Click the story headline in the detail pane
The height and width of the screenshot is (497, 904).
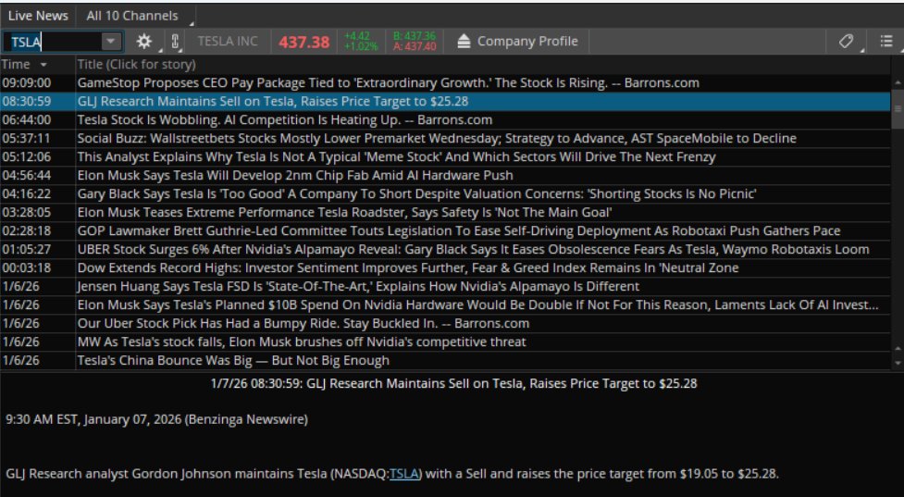point(453,383)
